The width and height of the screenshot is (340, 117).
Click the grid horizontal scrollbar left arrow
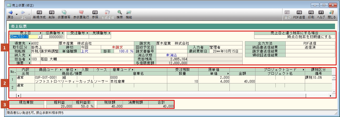pyautogui.click(x=18, y=96)
